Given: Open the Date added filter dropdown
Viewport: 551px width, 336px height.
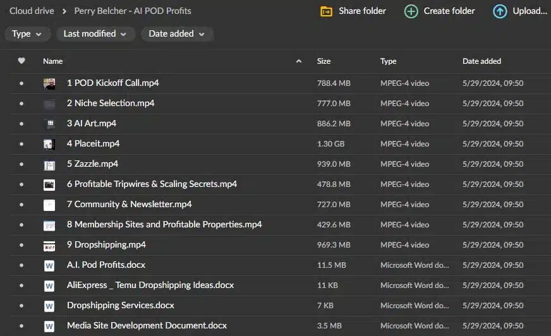Looking at the screenshot, I should (177, 33).
